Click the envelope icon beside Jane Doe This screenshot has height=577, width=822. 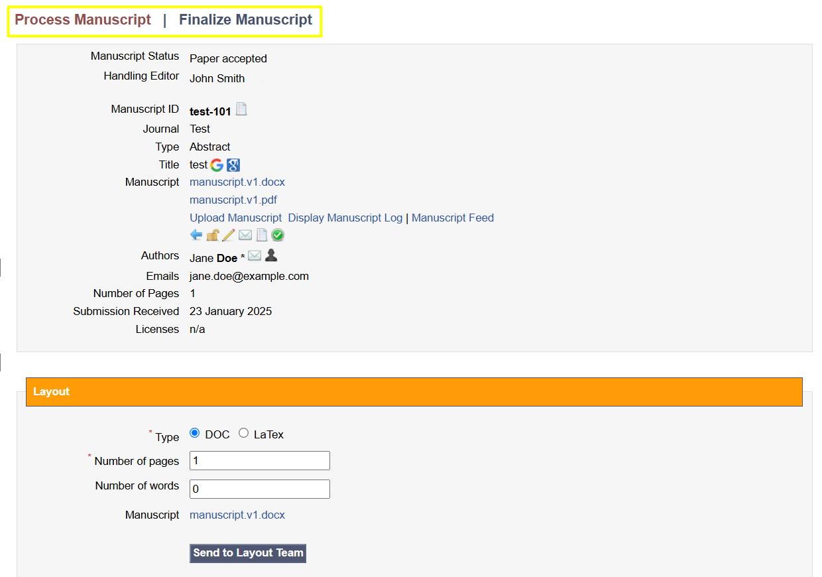255,255
